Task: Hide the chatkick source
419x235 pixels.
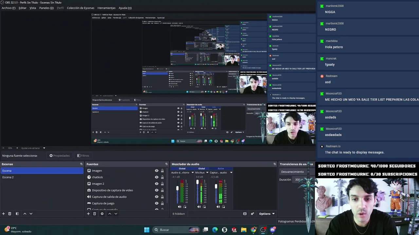Action: pos(156,177)
